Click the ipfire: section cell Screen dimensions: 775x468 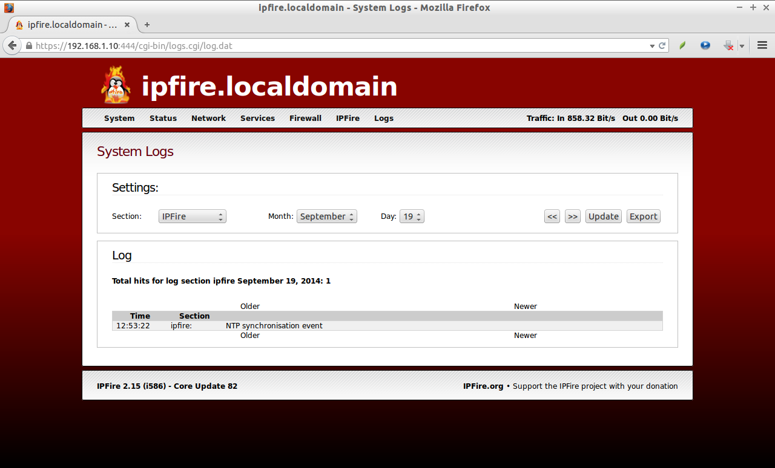(181, 326)
